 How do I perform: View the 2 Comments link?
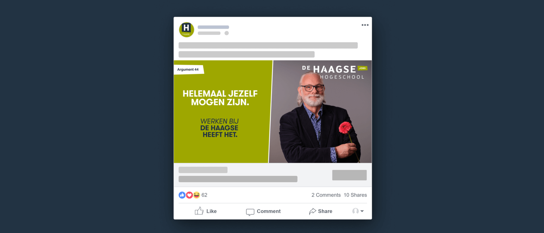326,195
